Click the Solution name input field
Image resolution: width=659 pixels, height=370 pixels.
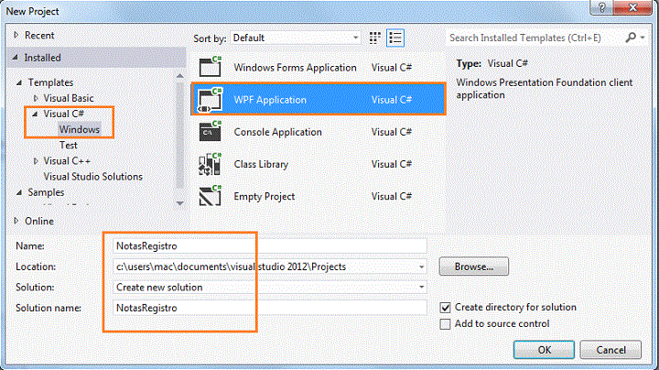pyautogui.click(x=270, y=308)
